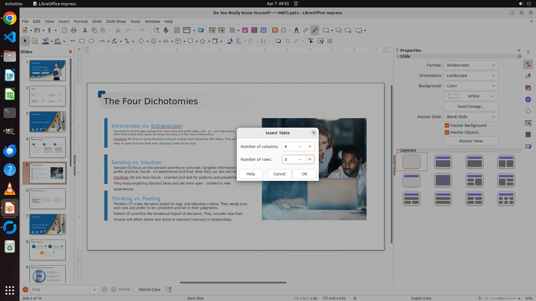Click the Export as PDF toolbar icon

(64, 30)
